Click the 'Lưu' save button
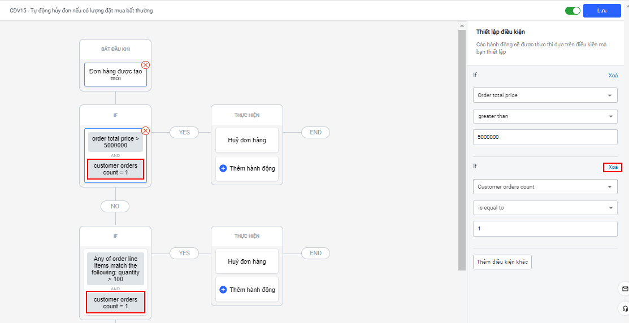 point(602,11)
